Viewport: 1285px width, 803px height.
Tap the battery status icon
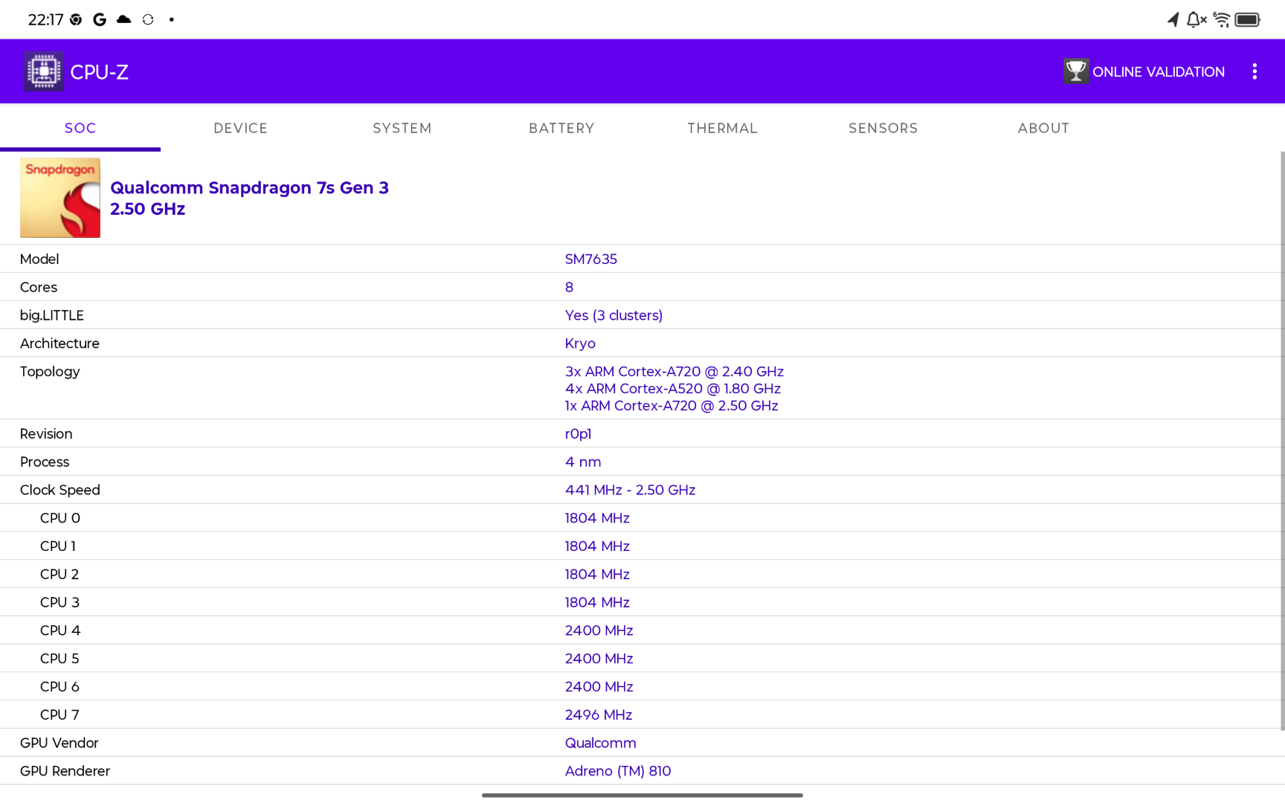coord(1247,19)
